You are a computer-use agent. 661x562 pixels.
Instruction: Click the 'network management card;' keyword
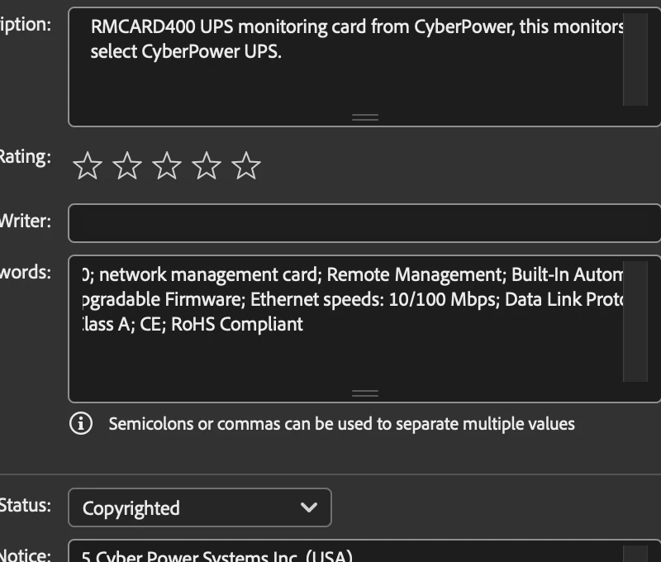(x=211, y=275)
